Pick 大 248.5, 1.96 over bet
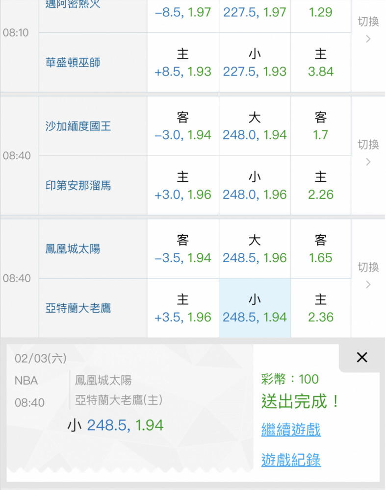The width and height of the screenshot is (386, 490). [x=255, y=249]
